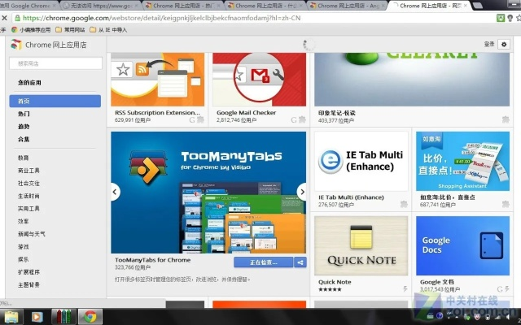
Task: Open 主题背景 category in sidebar
Action: point(28,284)
